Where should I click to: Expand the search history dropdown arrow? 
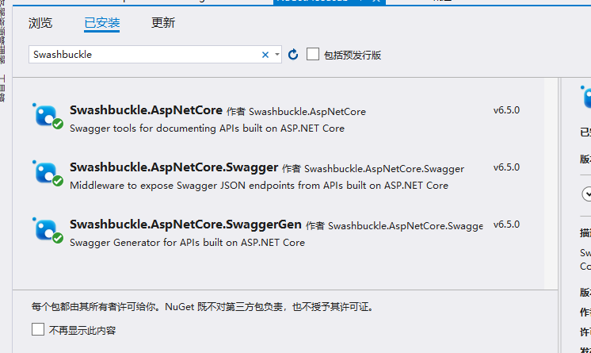point(277,55)
